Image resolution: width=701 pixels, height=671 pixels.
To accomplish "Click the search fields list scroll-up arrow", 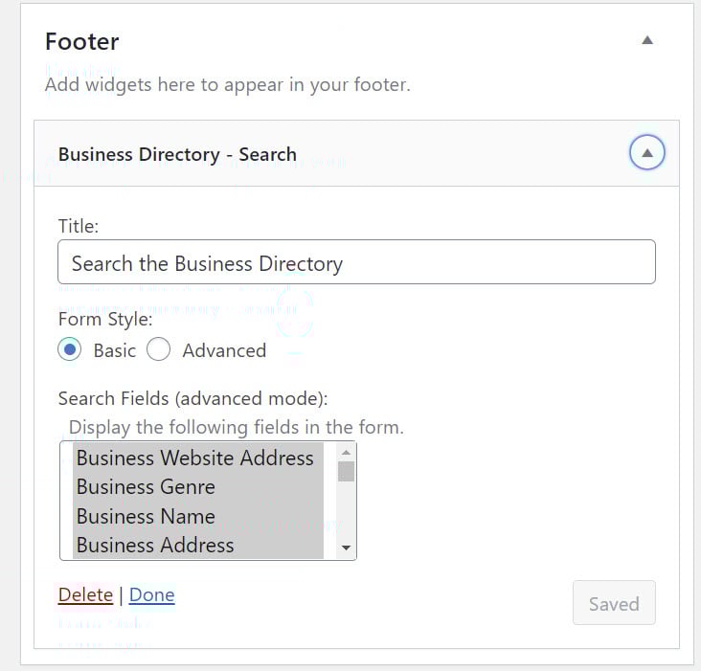I will (346, 453).
